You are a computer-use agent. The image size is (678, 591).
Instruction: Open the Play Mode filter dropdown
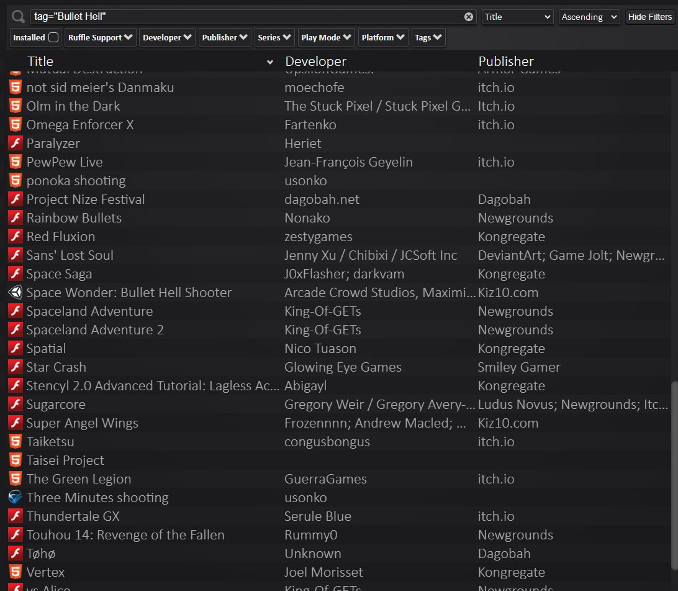326,37
